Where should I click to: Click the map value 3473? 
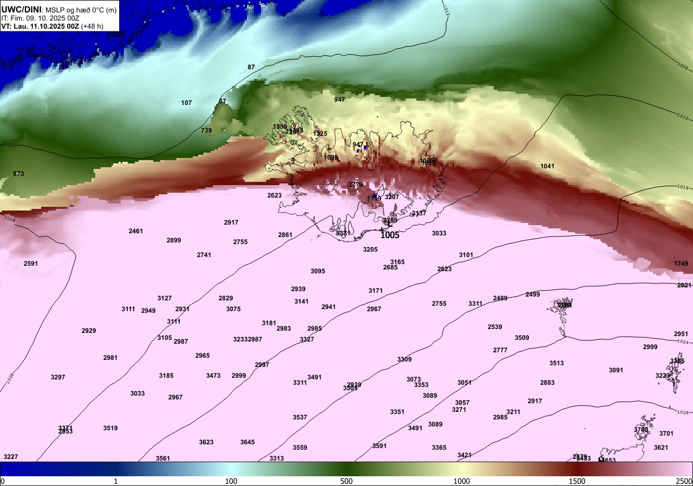[x=213, y=376]
